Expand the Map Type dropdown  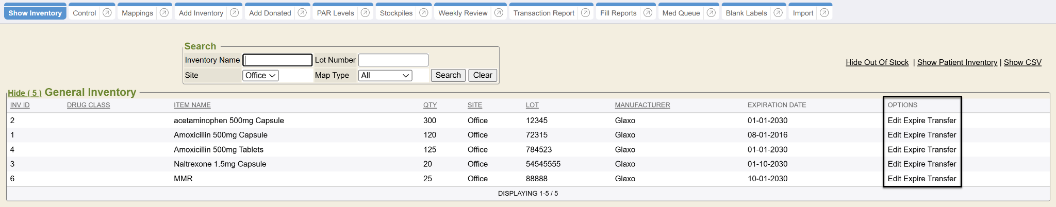385,76
